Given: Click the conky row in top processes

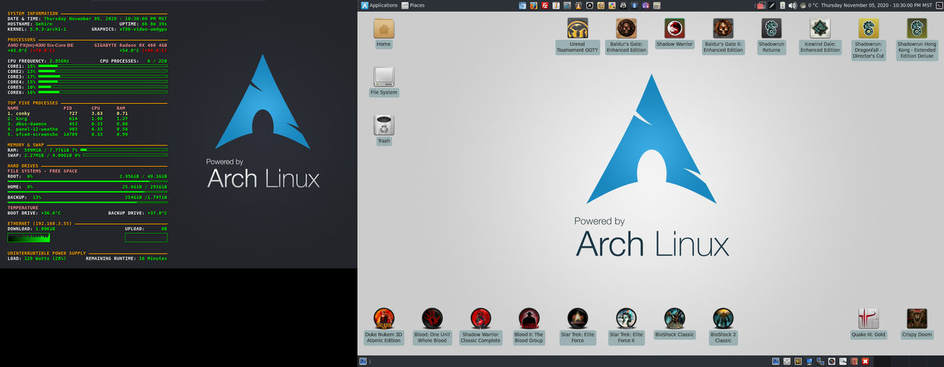Looking at the screenshot, I should 68,113.
